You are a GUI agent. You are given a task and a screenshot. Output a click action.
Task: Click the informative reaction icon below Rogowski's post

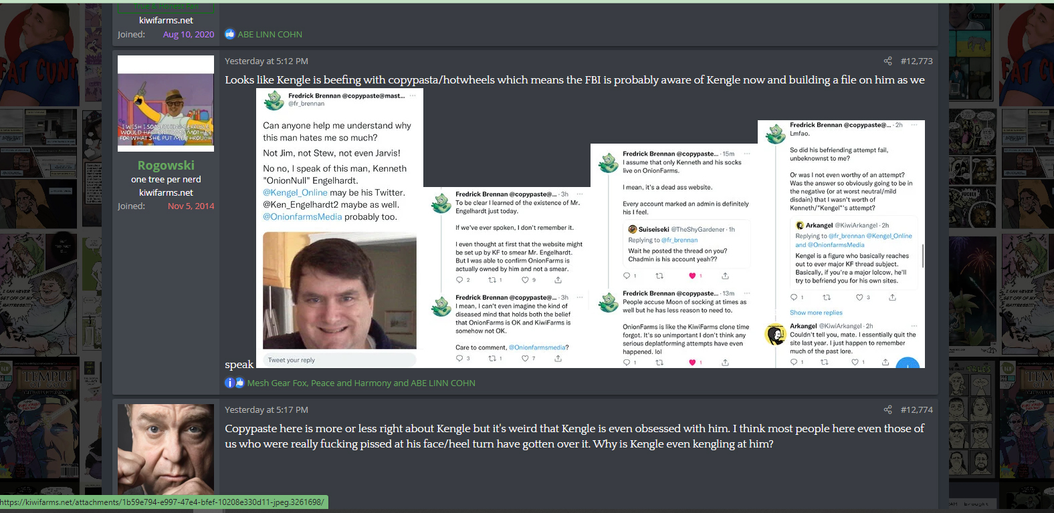229,383
